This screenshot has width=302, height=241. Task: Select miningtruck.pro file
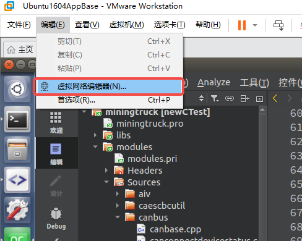(150, 124)
